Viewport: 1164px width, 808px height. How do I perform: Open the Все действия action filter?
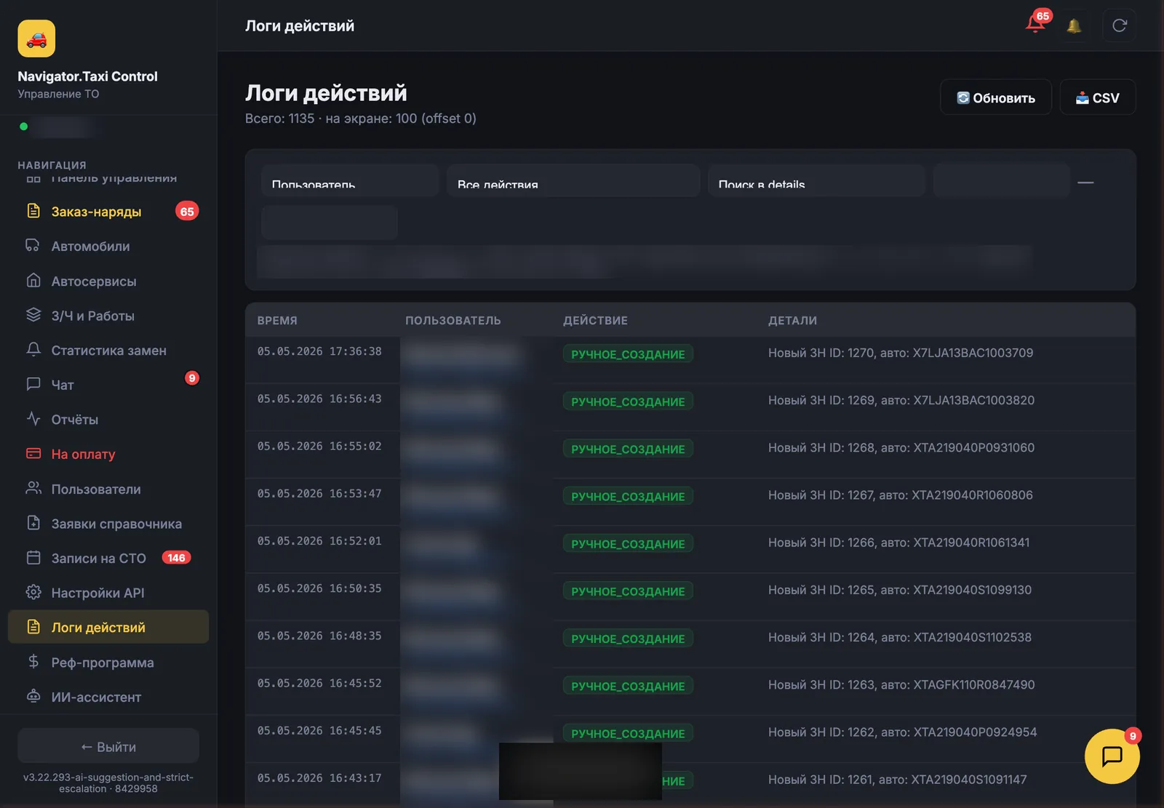[x=573, y=180]
